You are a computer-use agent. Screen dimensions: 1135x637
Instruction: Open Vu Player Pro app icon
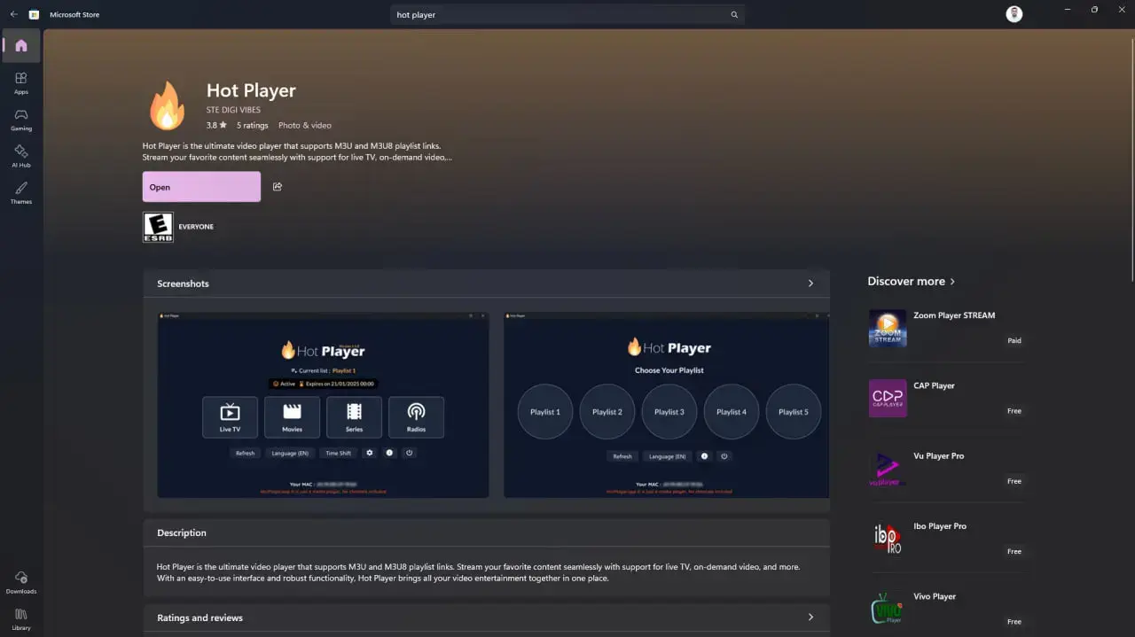888,468
